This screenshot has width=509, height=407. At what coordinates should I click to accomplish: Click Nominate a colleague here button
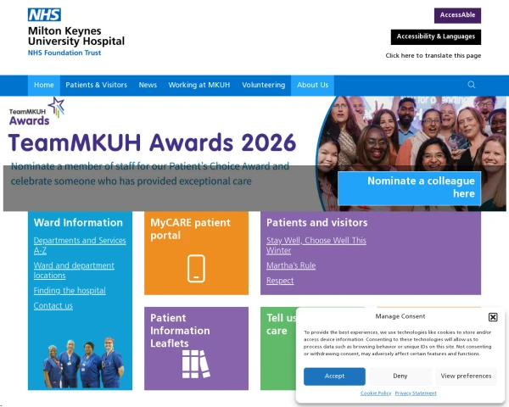pos(410,188)
